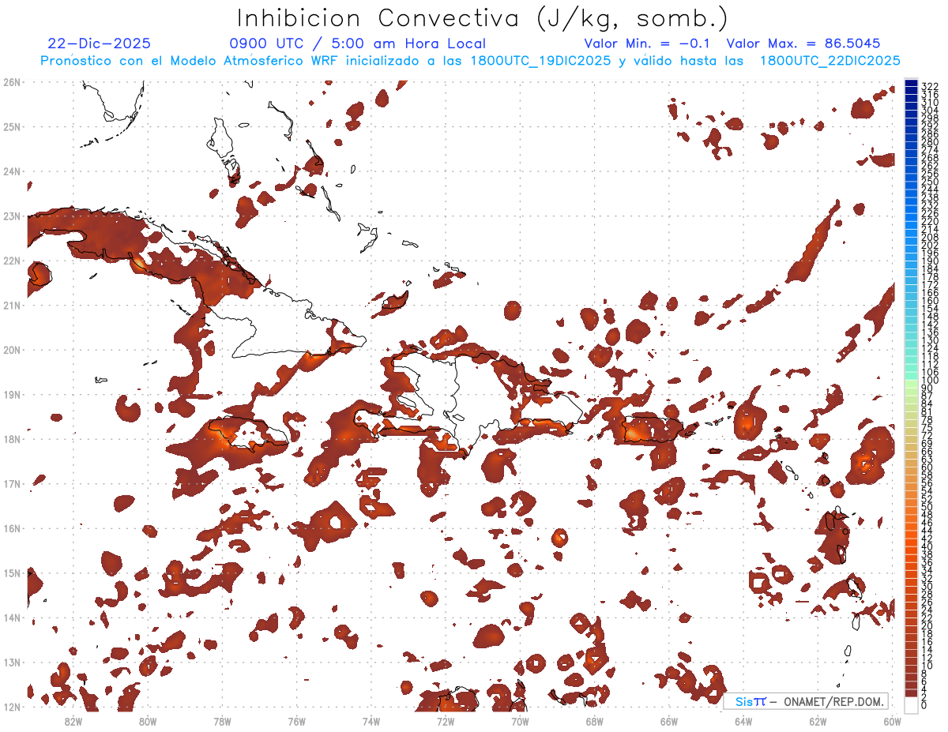This screenshot has height=732, width=948.
Task: Click the 80W longitude label
Action: [147, 720]
